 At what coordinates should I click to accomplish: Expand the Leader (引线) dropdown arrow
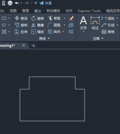click(x=117, y=25)
